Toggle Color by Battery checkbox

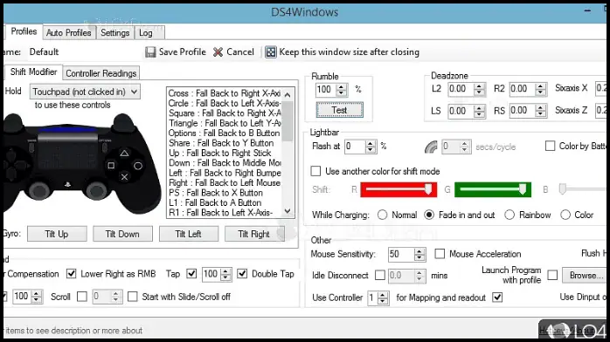coord(550,146)
